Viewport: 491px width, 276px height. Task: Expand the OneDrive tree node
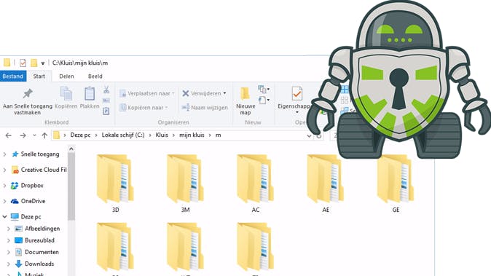(x=4, y=201)
